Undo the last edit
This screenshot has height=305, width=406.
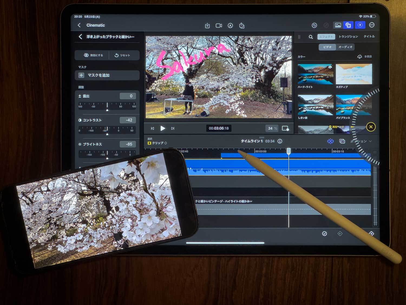click(x=314, y=25)
